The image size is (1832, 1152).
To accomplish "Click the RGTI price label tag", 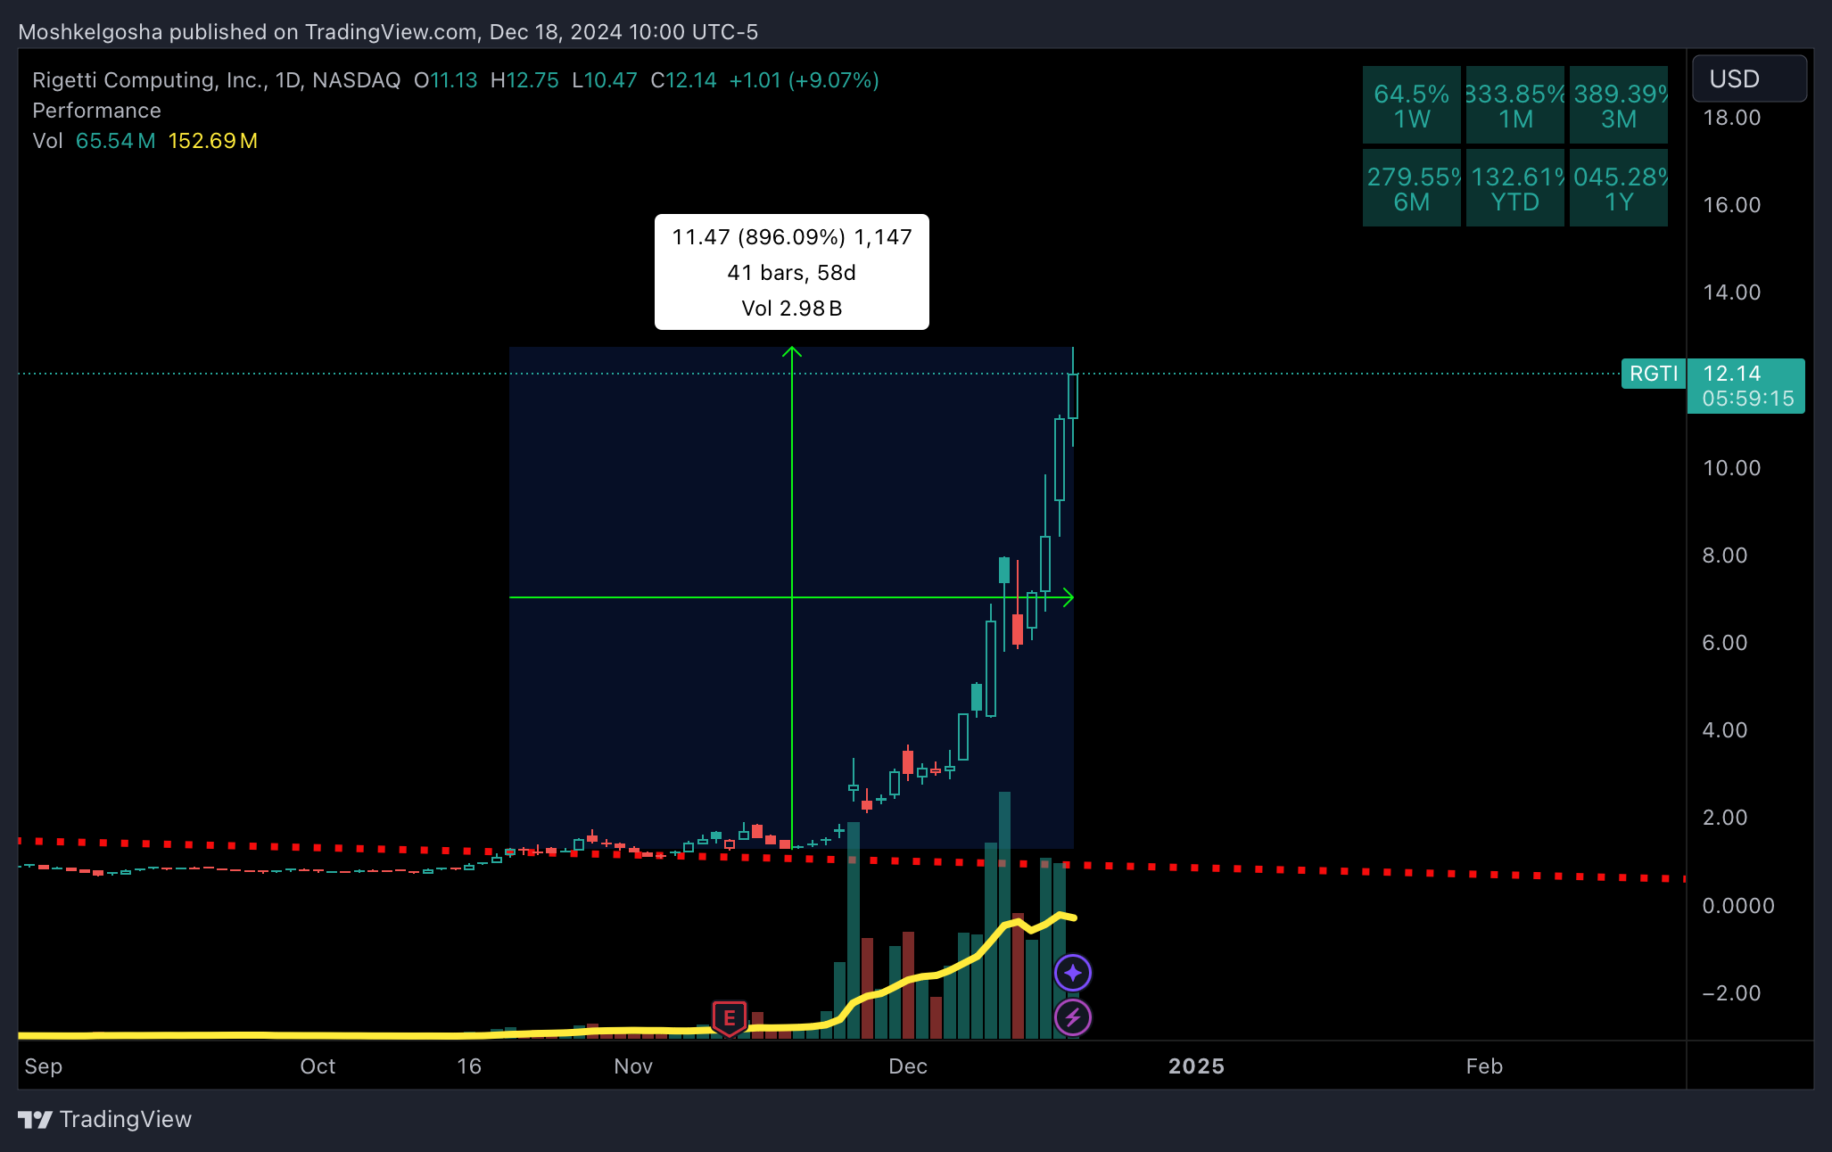I will (1653, 374).
